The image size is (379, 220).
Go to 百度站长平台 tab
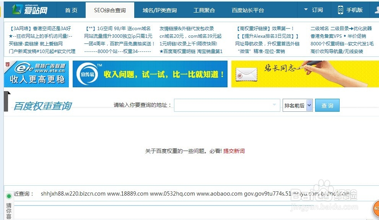coord(247,10)
